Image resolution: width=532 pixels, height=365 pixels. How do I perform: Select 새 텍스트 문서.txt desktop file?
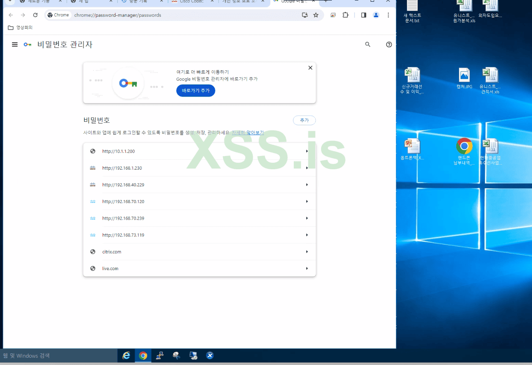[x=412, y=11]
